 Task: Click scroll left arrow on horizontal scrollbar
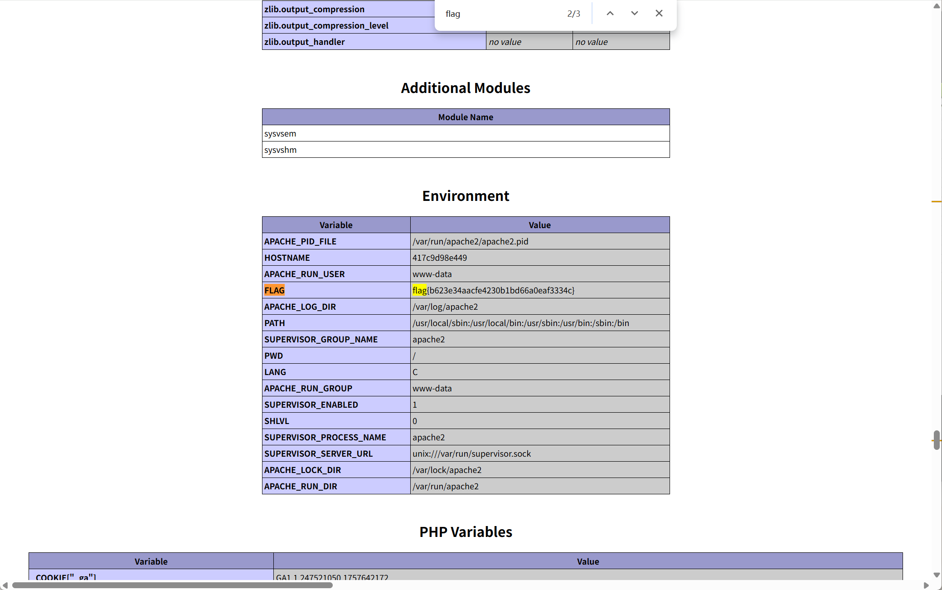(x=5, y=585)
